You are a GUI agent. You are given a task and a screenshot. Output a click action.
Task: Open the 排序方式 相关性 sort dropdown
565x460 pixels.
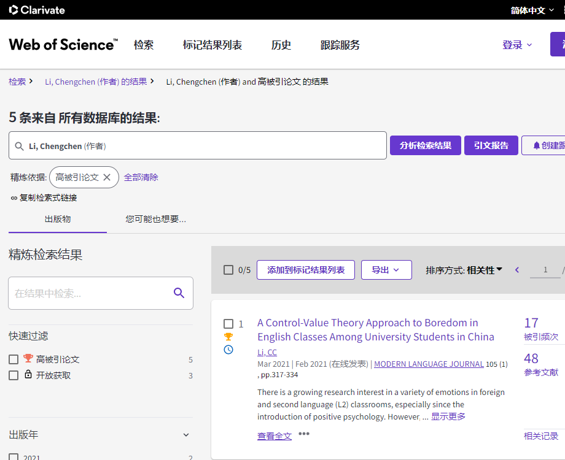click(464, 270)
